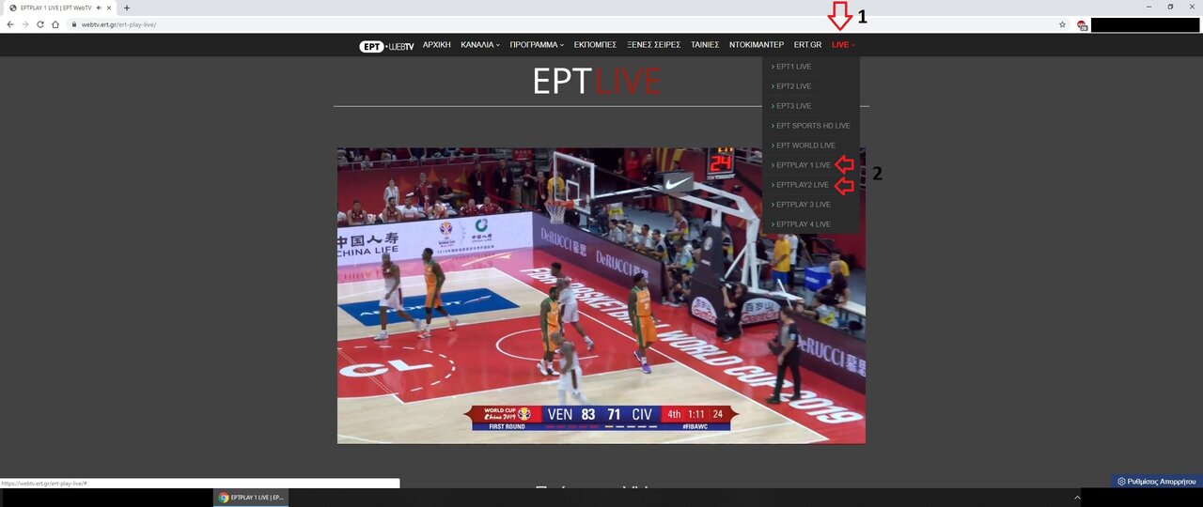Mute the tab via its speaker icon
Screen dimensions: 1203x507
(99, 8)
